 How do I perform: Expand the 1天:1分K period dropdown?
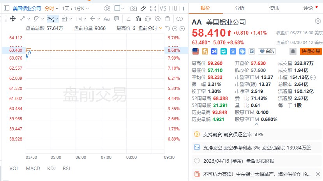(76, 8)
